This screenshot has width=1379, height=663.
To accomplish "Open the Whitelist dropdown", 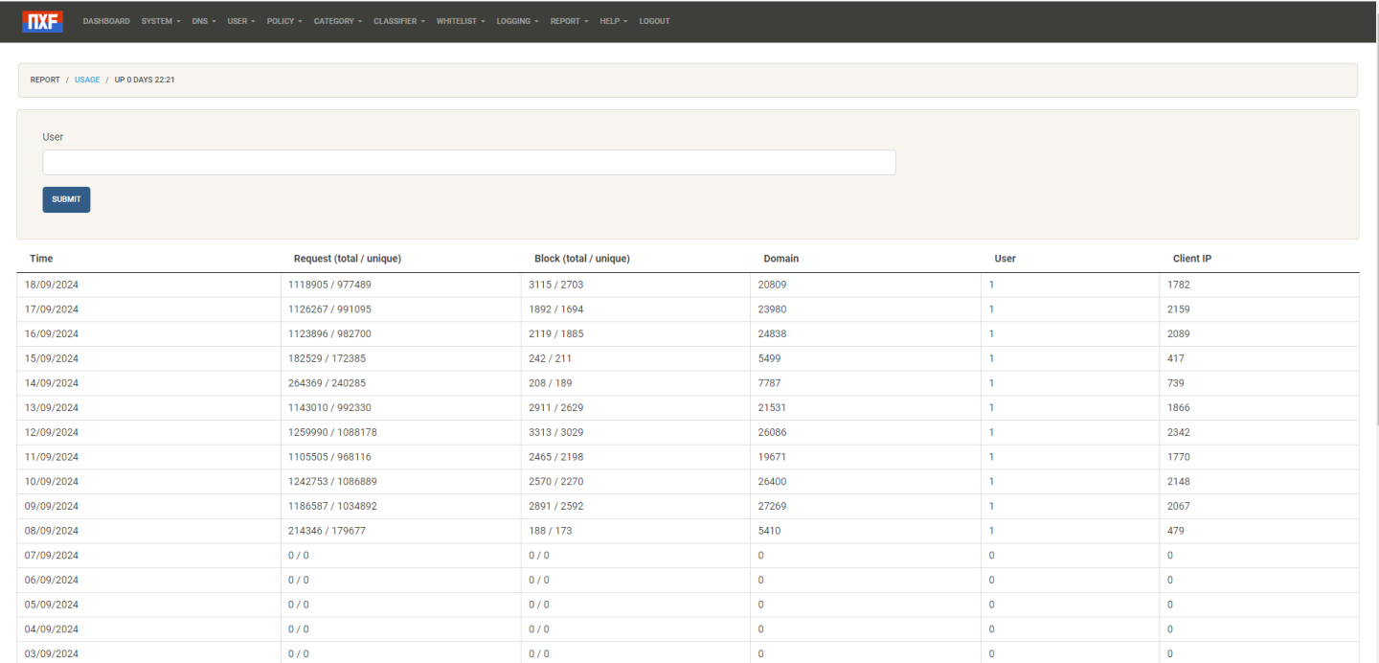I will point(461,21).
